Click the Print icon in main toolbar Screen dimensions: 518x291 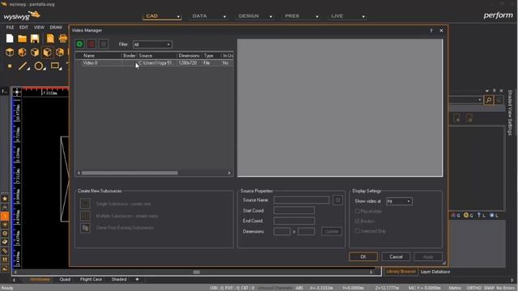[x=63, y=39]
